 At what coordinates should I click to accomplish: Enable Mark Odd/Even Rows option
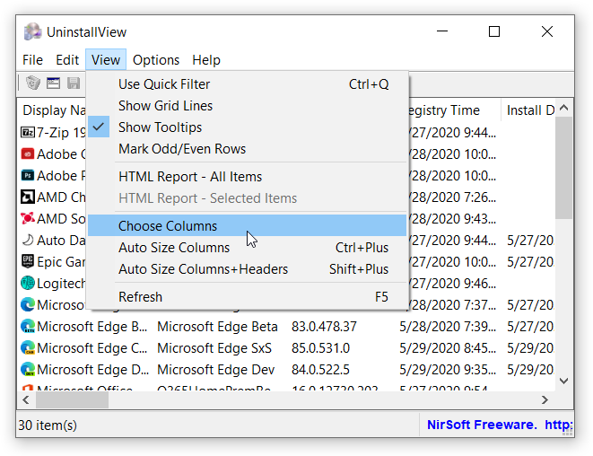point(247,149)
